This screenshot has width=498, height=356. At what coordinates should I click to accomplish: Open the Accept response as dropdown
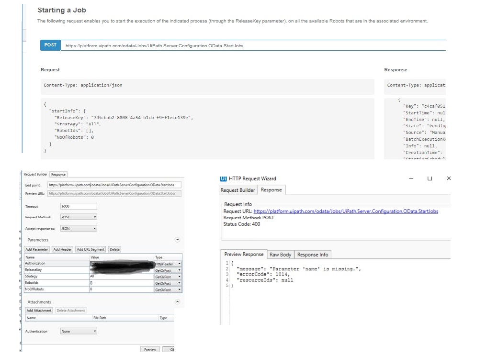[x=79, y=228]
